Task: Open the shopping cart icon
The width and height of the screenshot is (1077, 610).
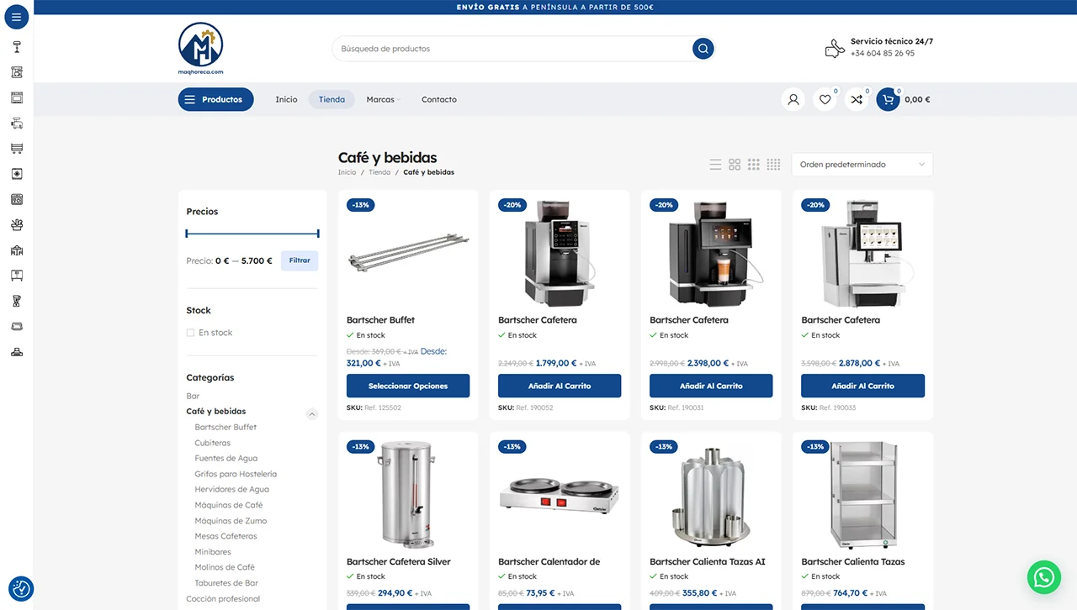Action: pos(888,99)
